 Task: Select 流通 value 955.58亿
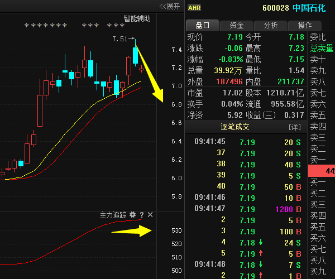pyautogui.click(x=287, y=104)
